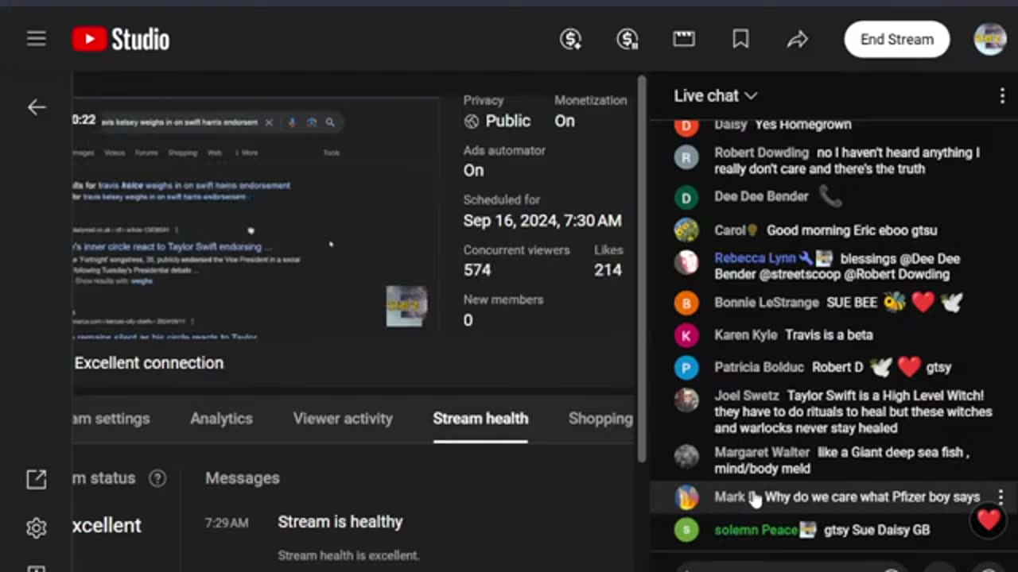
Task: Click the clapperboard clip icon
Action: 684,39
